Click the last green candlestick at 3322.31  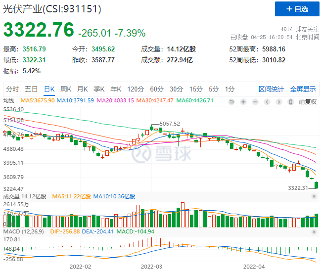[x=317, y=185]
